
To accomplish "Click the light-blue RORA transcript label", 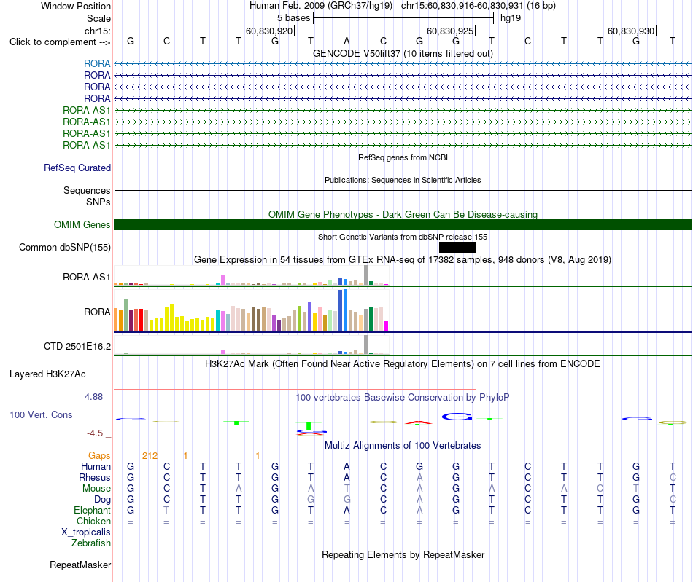I will 97,63.
